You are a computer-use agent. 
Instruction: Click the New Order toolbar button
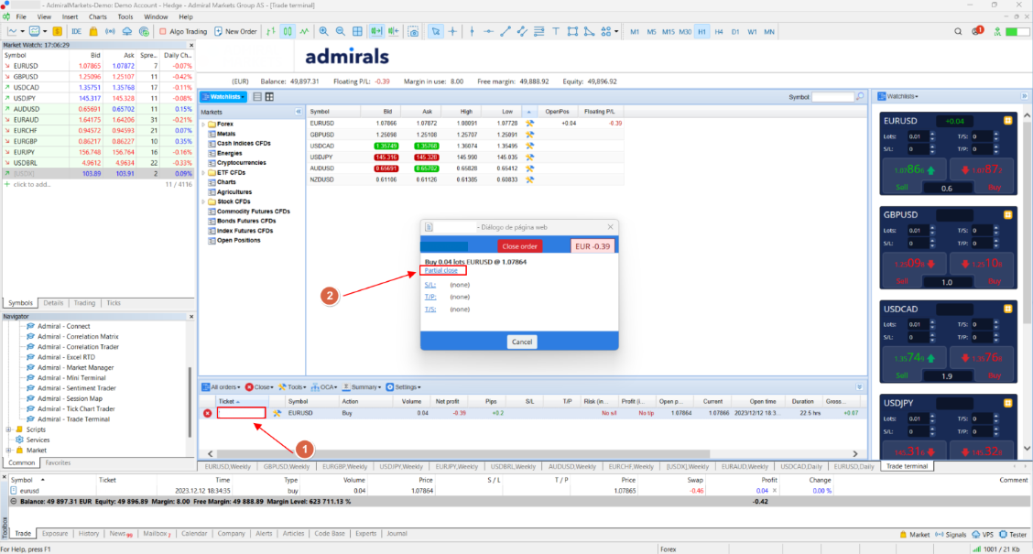click(236, 31)
